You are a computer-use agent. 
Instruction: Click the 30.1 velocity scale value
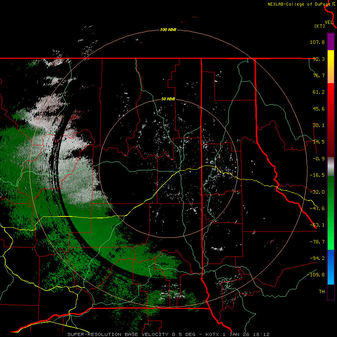coord(319,125)
